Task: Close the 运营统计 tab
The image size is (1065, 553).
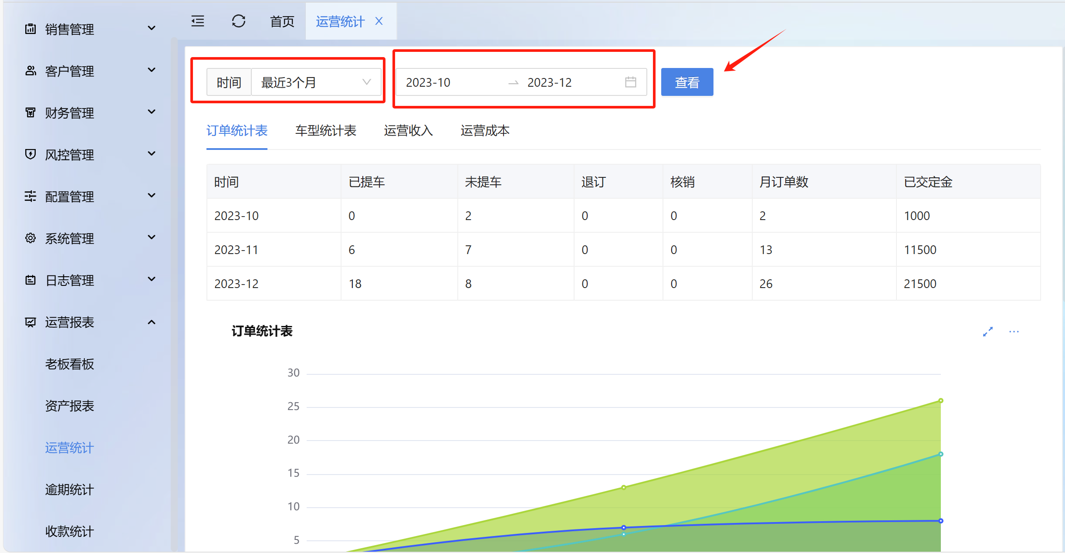Action: pos(379,21)
